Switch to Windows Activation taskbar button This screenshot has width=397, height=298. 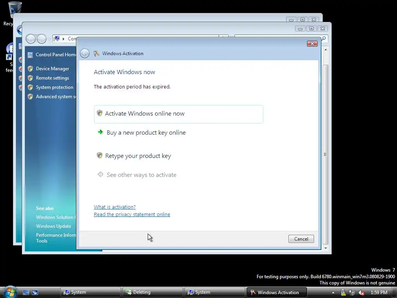[x=277, y=292]
